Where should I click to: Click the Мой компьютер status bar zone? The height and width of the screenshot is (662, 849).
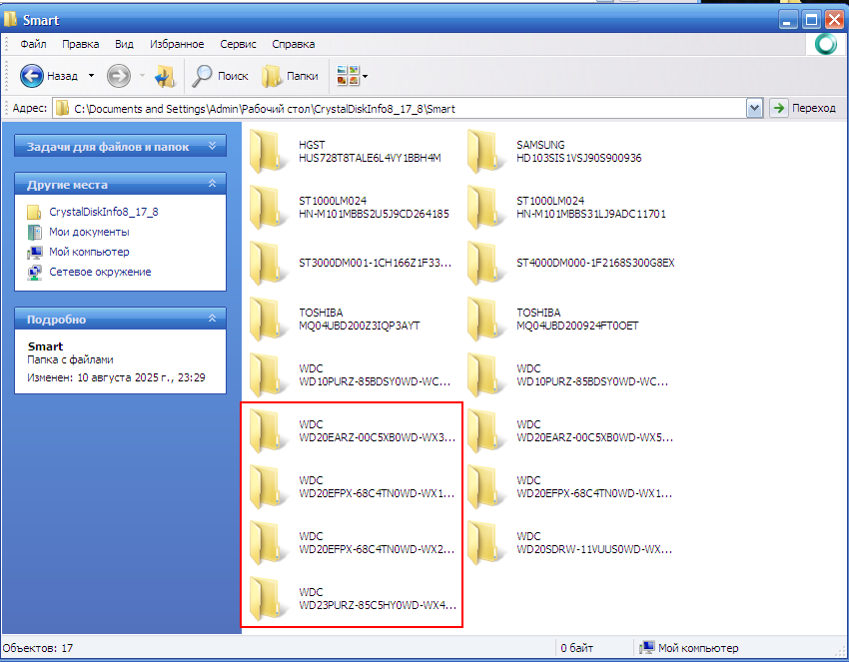(688, 648)
